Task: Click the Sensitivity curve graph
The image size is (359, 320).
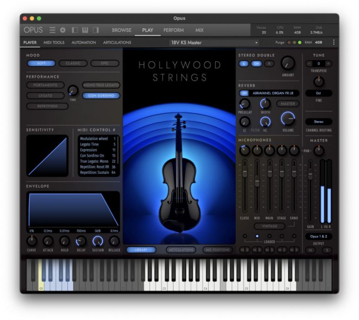Action: point(47,156)
